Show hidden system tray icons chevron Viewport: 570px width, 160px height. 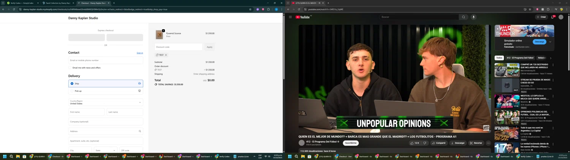pyautogui.click(x=254, y=156)
